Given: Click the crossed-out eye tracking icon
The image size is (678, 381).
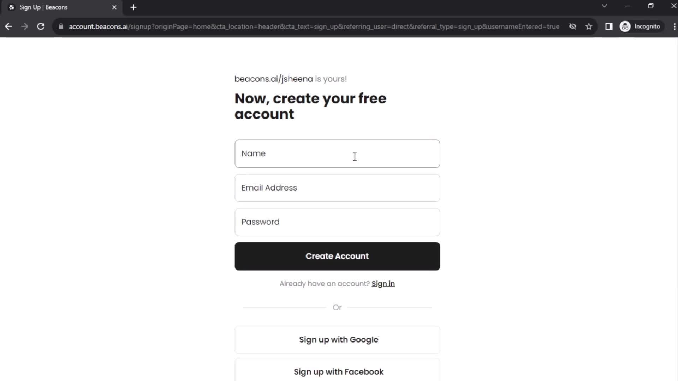Looking at the screenshot, I should tap(572, 26).
